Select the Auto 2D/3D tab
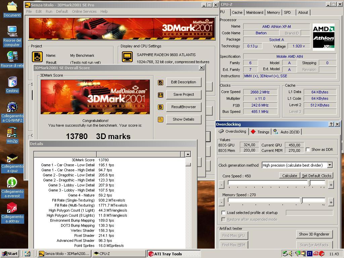Image resolution: width=344 pixels, height=258 pixels. click(287, 132)
